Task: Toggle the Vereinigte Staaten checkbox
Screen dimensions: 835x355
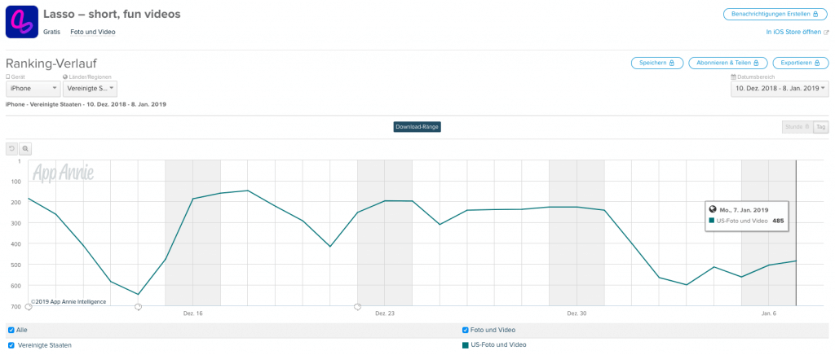Action: [11, 345]
